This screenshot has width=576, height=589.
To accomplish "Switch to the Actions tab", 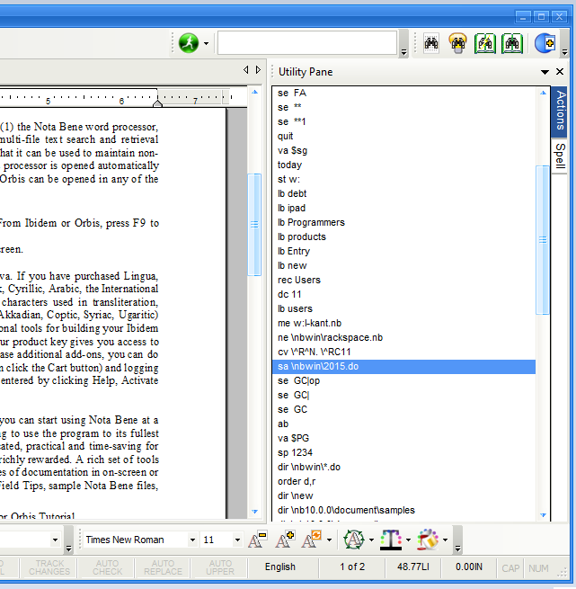I will [560, 110].
